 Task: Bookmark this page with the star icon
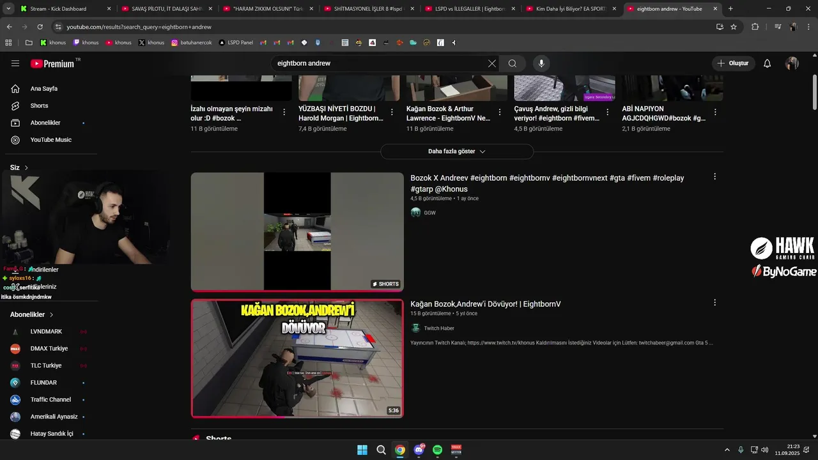pos(734,27)
